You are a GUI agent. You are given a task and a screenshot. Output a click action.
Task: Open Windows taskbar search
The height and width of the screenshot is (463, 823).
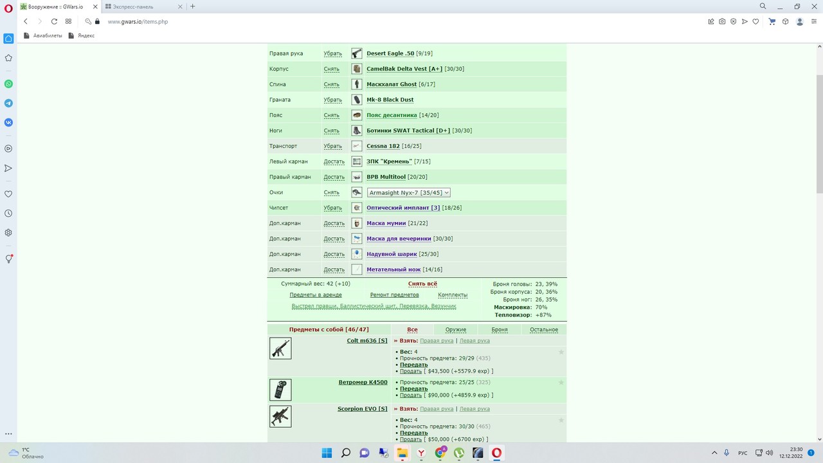pyautogui.click(x=346, y=453)
